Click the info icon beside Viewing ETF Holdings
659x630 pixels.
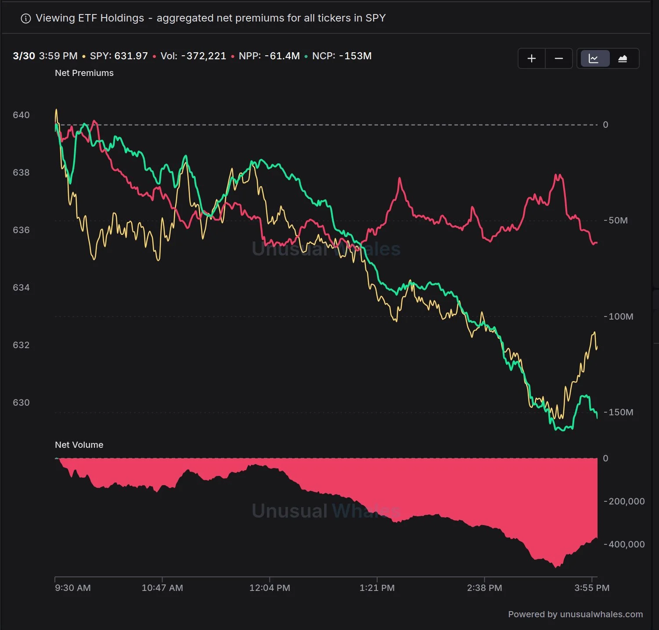(x=26, y=18)
